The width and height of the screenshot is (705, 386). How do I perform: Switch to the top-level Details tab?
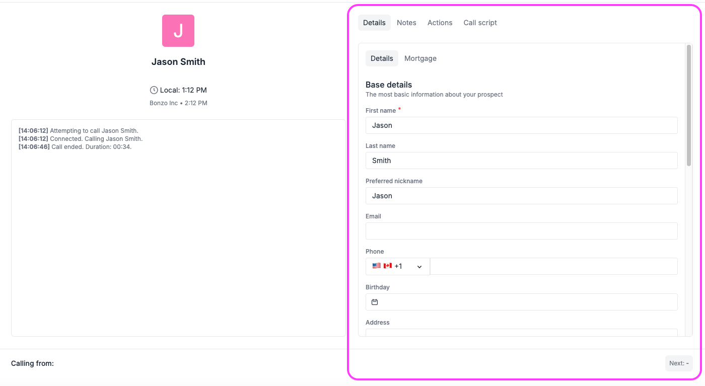point(374,23)
